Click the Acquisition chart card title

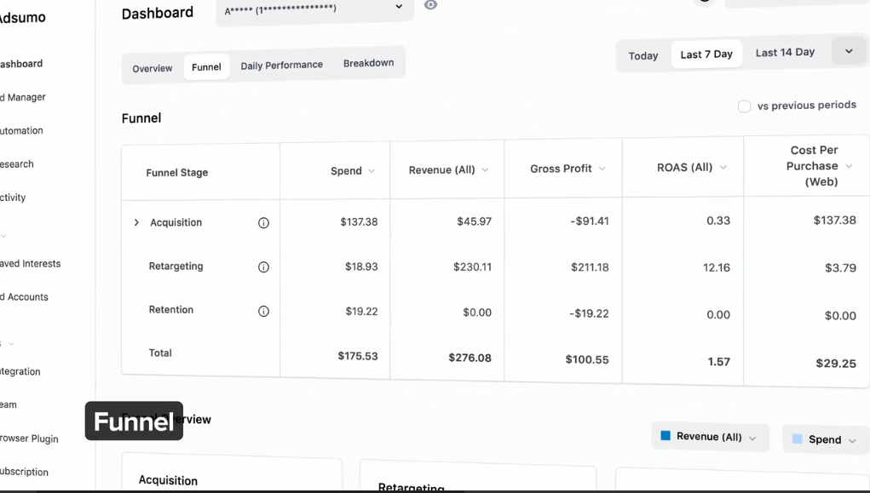(x=168, y=480)
